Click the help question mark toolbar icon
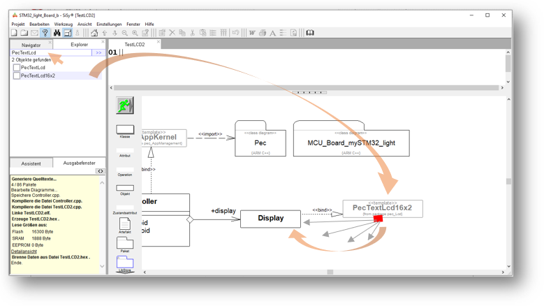The image size is (544, 306). [x=45, y=33]
